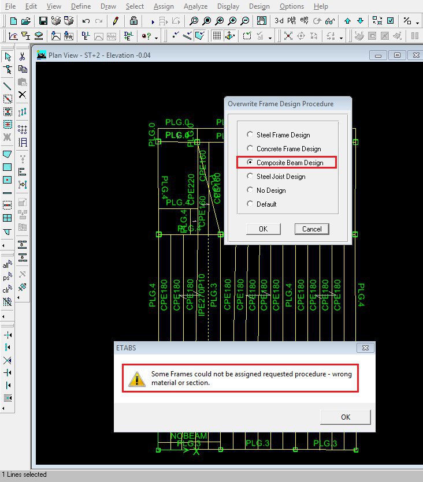Select the Draw Areas polygon tool
The width and height of the screenshot is (423, 482).
(8, 154)
